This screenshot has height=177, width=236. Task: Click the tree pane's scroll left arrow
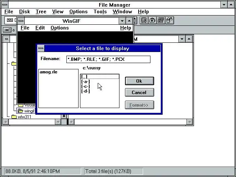click(x=6, y=122)
